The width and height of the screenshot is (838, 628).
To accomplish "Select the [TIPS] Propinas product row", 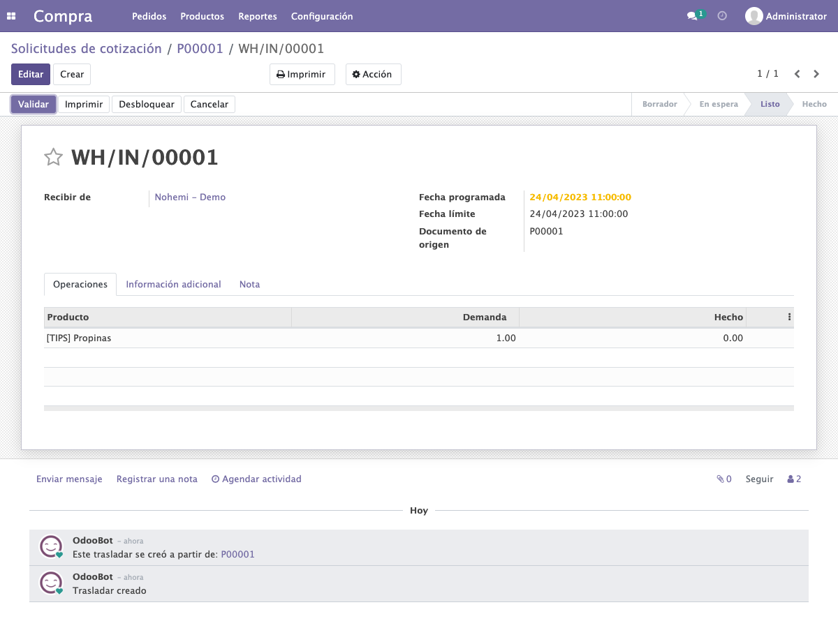I will click(x=419, y=338).
